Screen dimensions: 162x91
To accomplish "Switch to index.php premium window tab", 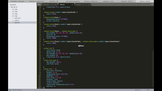I will coord(91,1).
